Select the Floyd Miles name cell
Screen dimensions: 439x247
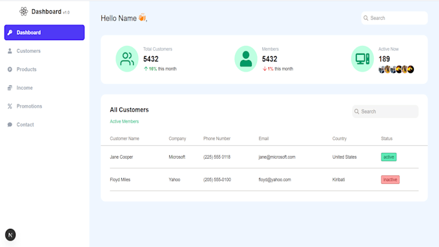(x=120, y=179)
